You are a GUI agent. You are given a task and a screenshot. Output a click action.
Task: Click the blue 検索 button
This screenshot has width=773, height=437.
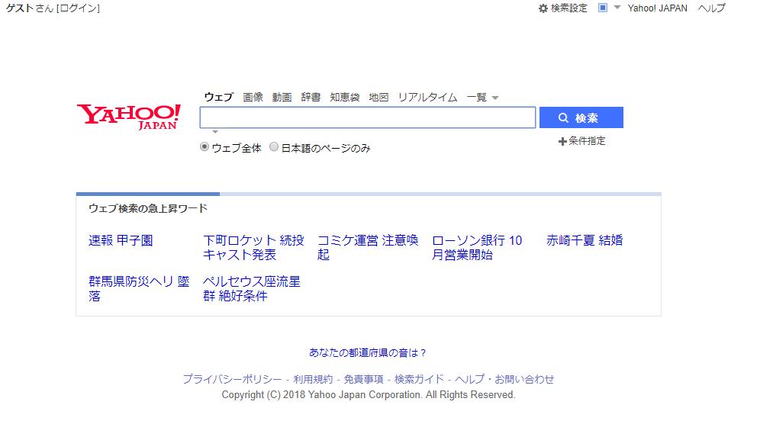click(581, 117)
